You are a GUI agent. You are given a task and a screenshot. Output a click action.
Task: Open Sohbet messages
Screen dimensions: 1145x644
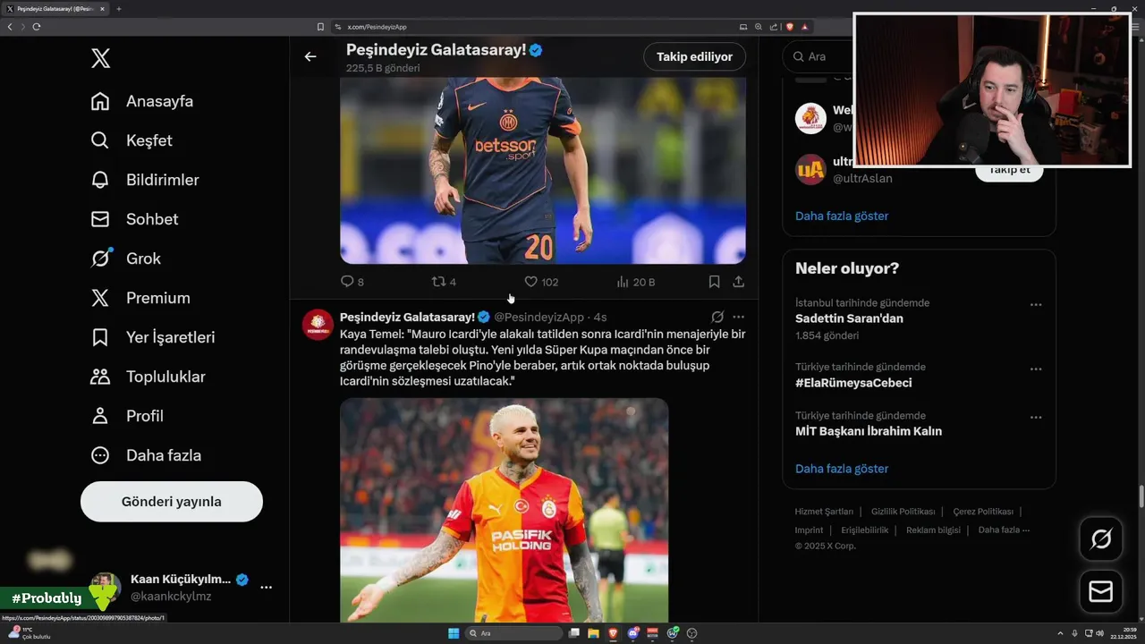click(134, 219)
